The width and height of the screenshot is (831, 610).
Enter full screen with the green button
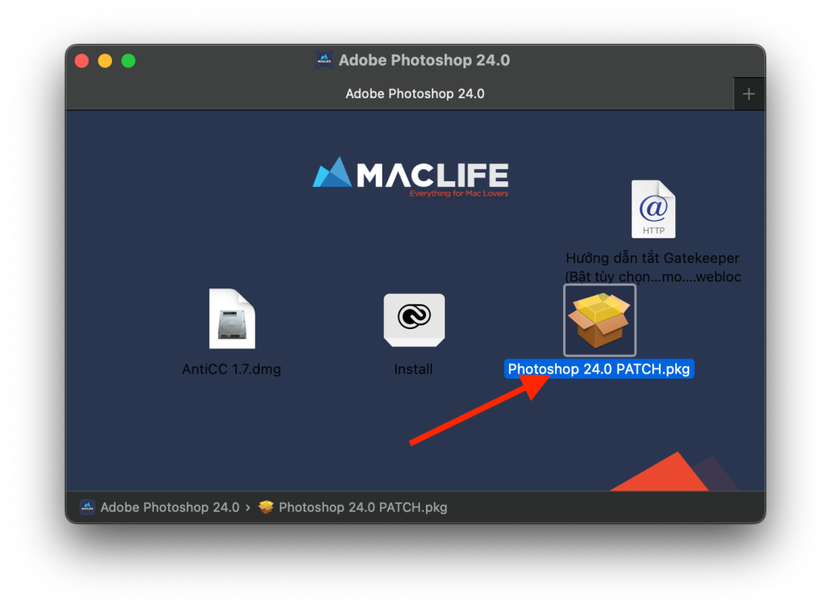[128, 59]
